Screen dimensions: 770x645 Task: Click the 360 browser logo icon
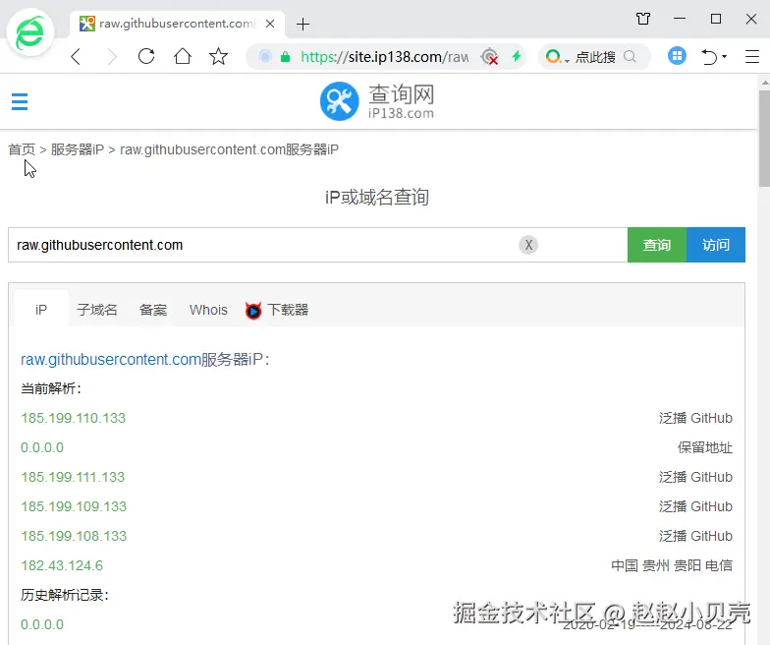29,33
